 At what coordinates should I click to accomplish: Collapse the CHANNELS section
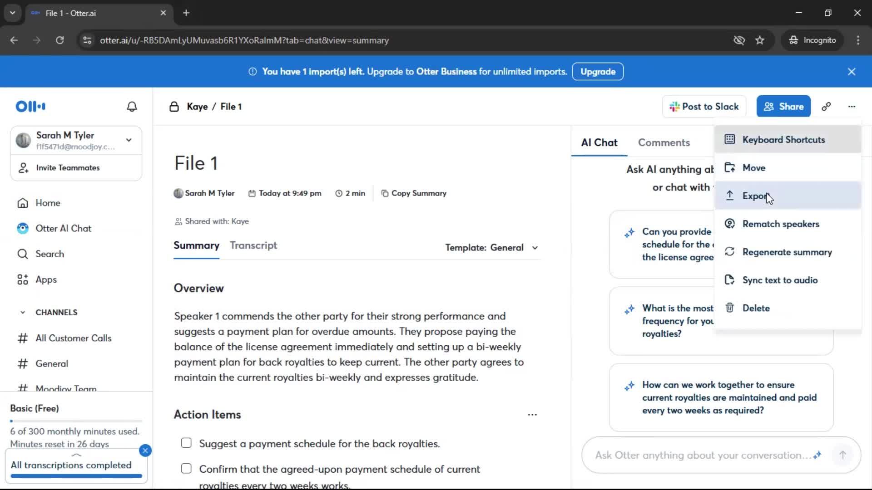tap(23, 313)
